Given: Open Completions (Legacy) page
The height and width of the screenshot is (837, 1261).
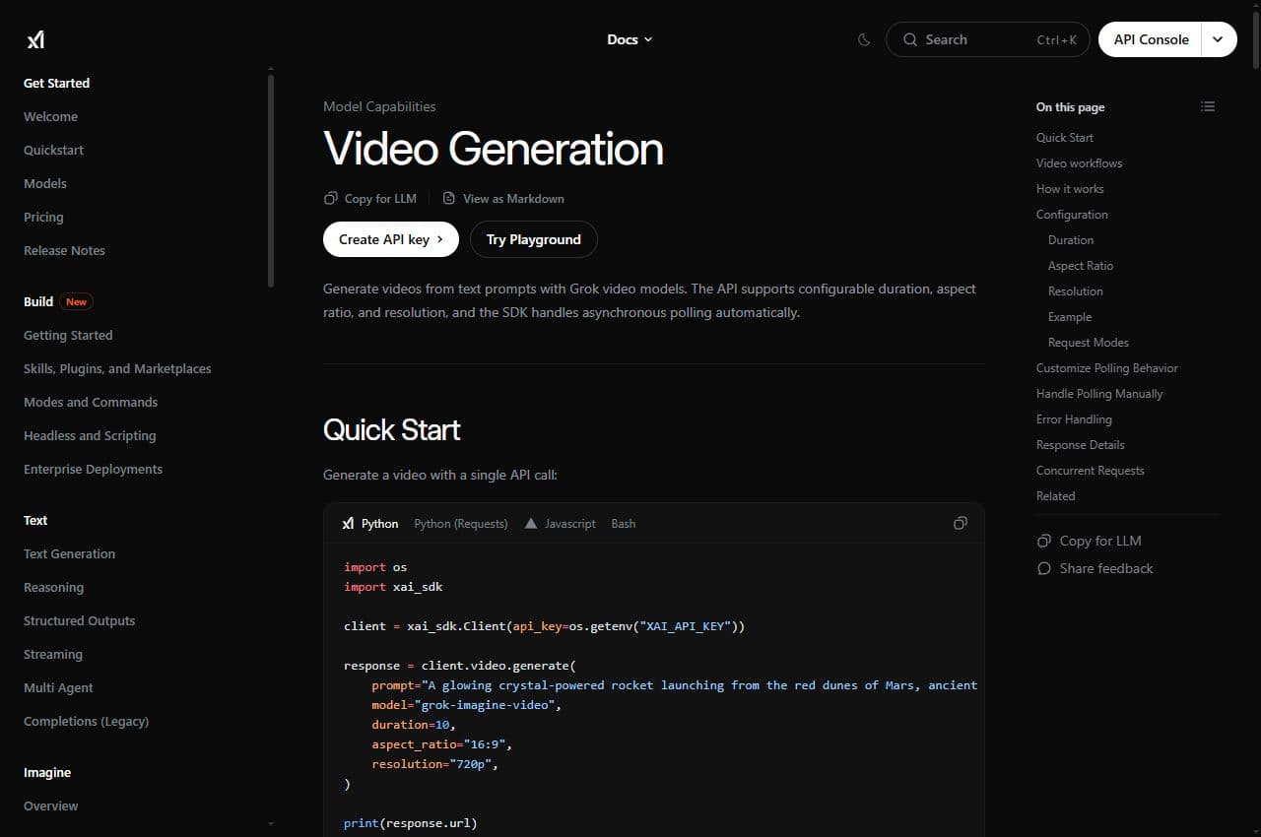Looking at the screenshot, I should (x=86, y=721).
